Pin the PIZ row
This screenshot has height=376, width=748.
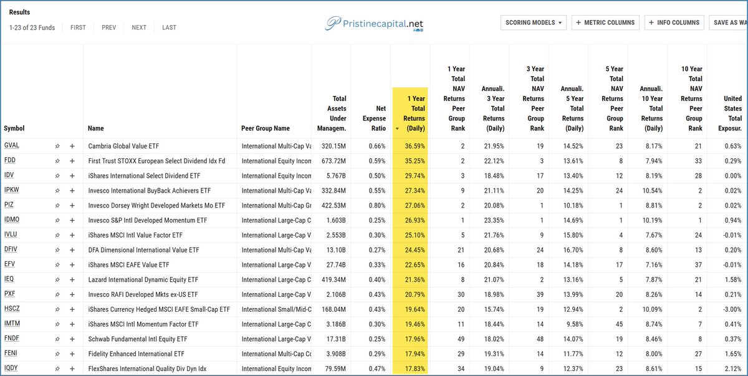[x=57, y=205]
